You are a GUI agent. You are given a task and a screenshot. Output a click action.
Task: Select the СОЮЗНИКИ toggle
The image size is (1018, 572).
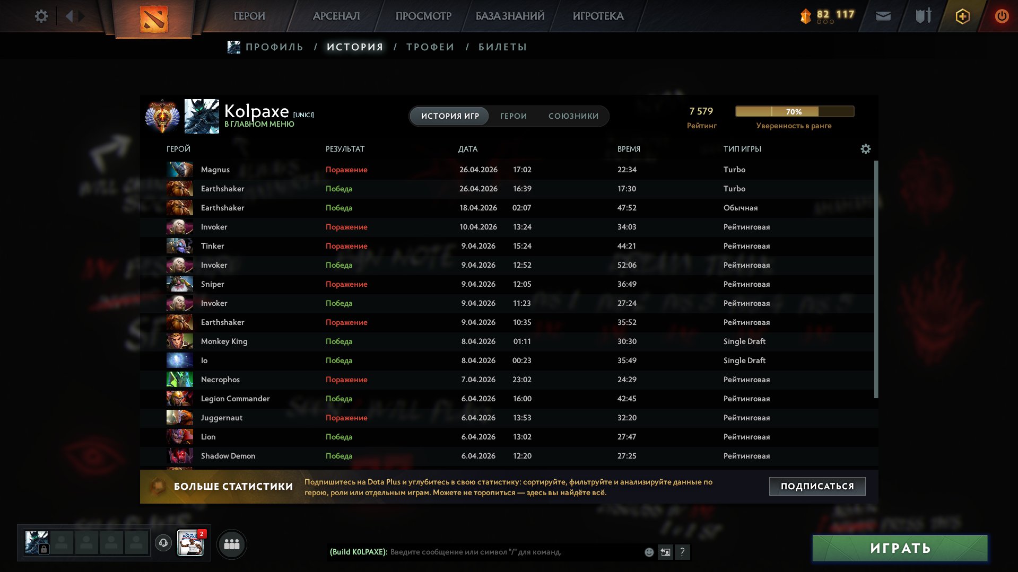[573, 116]
